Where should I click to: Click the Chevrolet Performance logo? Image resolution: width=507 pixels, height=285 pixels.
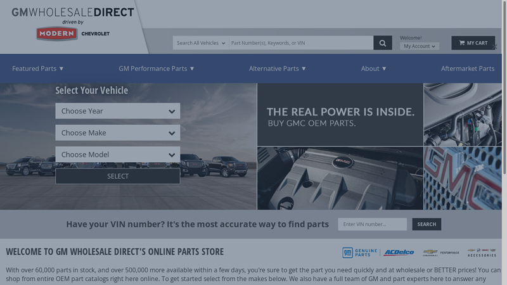(x=441, y=253)
